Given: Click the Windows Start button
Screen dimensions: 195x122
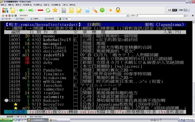Looking at the screenshot, I should (x=6, y=120).
